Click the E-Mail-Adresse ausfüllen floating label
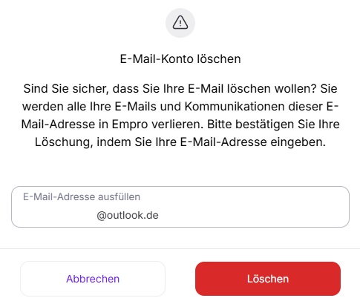 82,196
